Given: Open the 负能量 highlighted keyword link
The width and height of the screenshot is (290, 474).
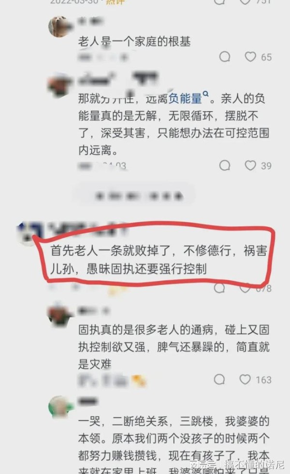Looking at the screenshot, I should [x=185, y=98].
